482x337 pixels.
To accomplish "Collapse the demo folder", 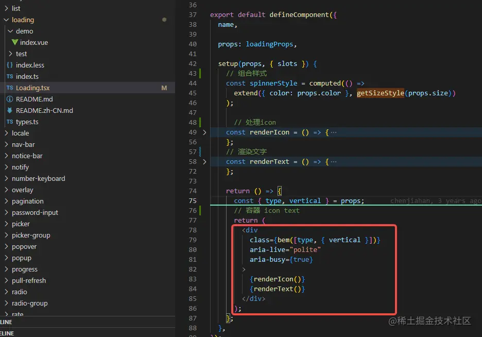I will coord(10,31).
